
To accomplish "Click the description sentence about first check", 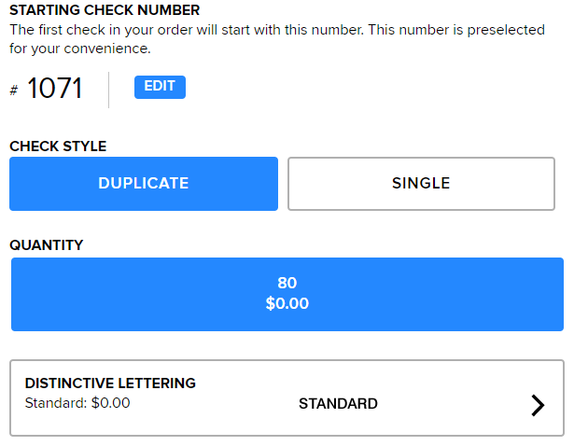I will point(187,30).
